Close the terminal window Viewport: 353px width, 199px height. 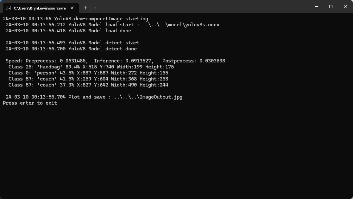[x=345, y=7]
